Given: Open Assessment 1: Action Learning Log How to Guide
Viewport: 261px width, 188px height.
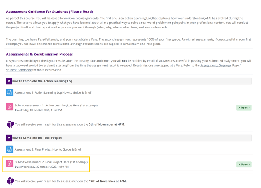Looking at the screenshot, I should click(53, 93).
